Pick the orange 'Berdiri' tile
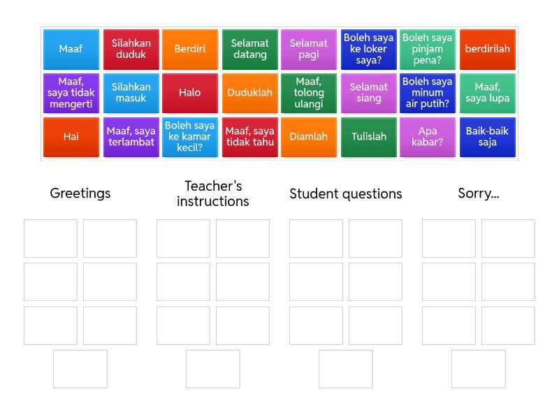The image size is (559, 419). tap(190, 49)
